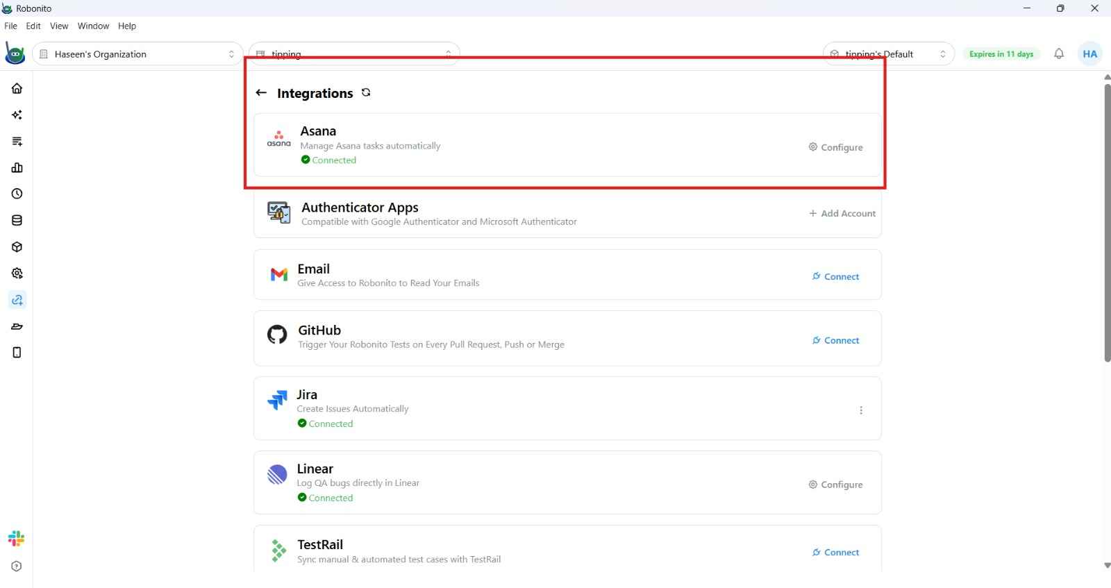Configure the Linear integration

(x=835, y=485)
